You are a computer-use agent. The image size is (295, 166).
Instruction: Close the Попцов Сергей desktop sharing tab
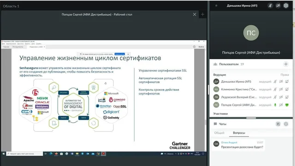195,14
